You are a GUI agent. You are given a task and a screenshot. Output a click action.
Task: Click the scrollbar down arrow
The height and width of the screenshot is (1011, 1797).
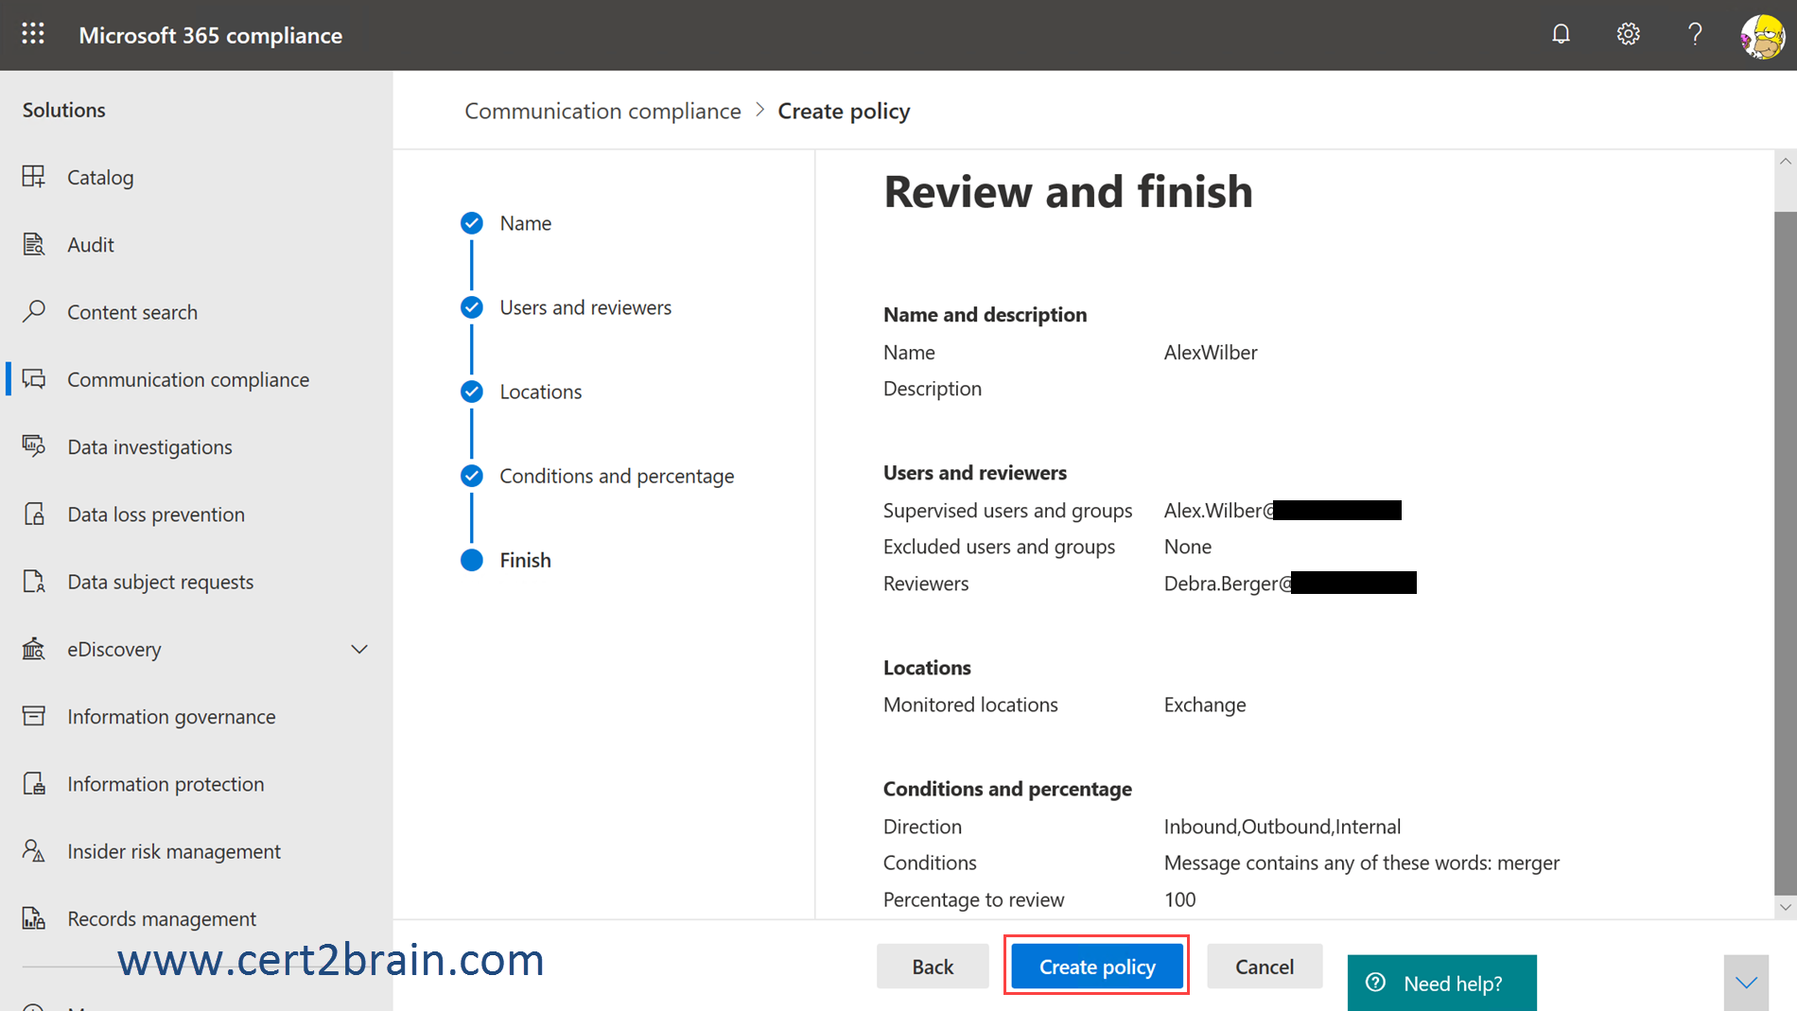coord(1785,907)
